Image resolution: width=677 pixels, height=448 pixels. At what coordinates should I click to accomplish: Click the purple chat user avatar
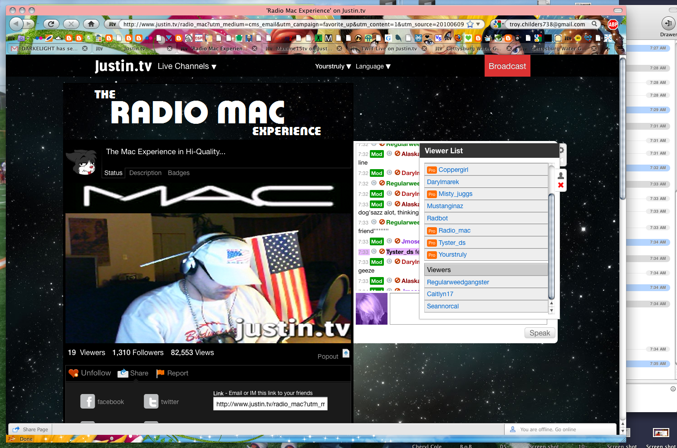372,309
